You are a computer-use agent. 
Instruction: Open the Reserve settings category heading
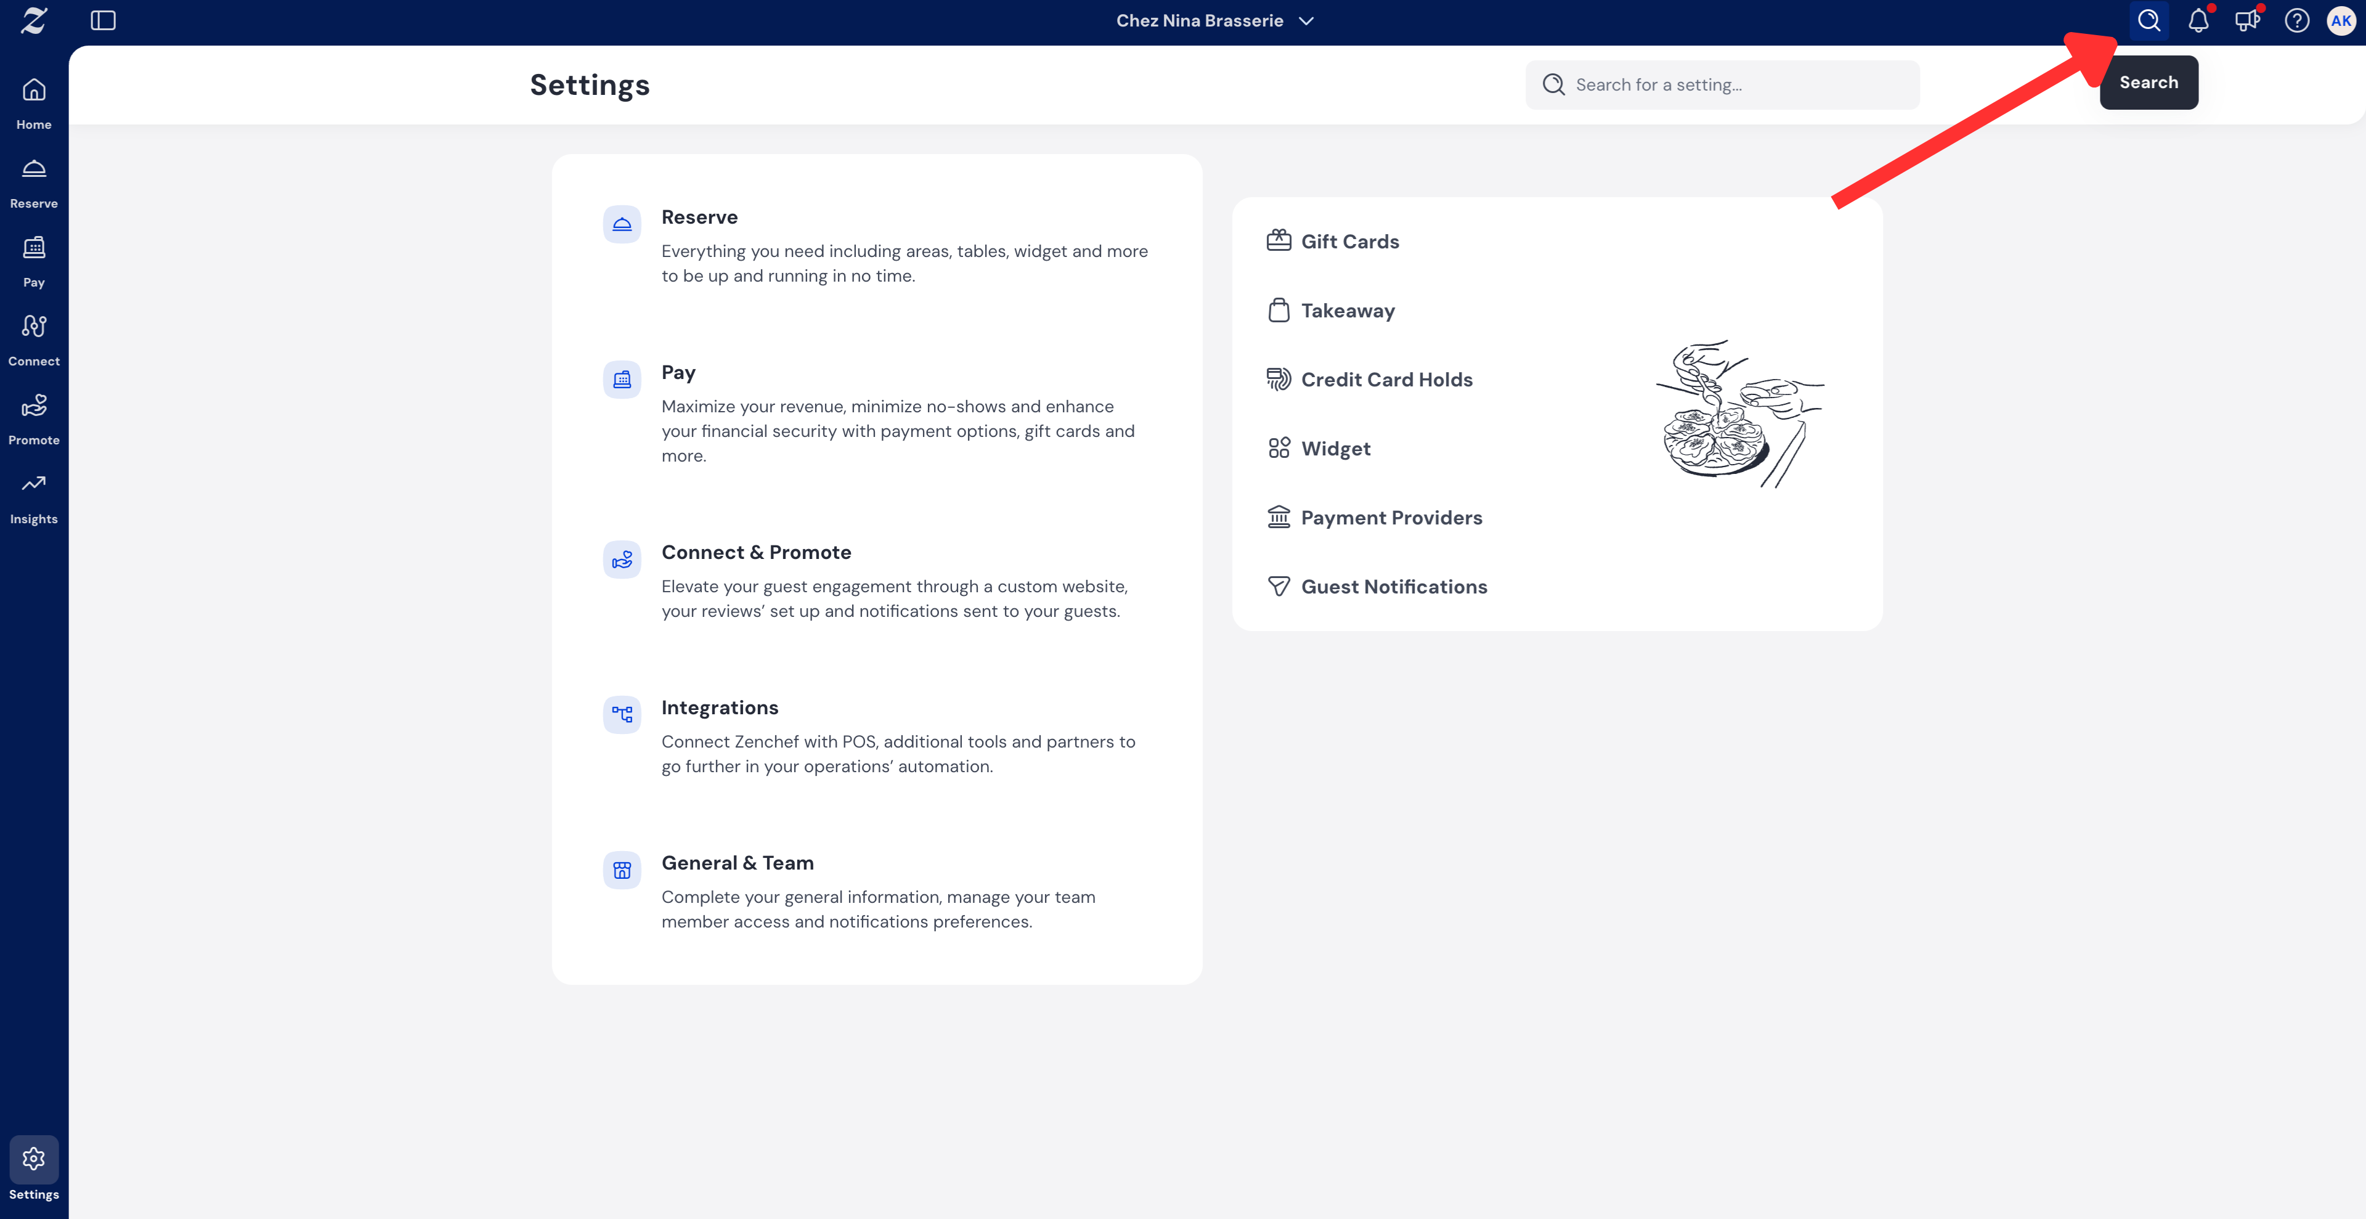click(699, 217)
